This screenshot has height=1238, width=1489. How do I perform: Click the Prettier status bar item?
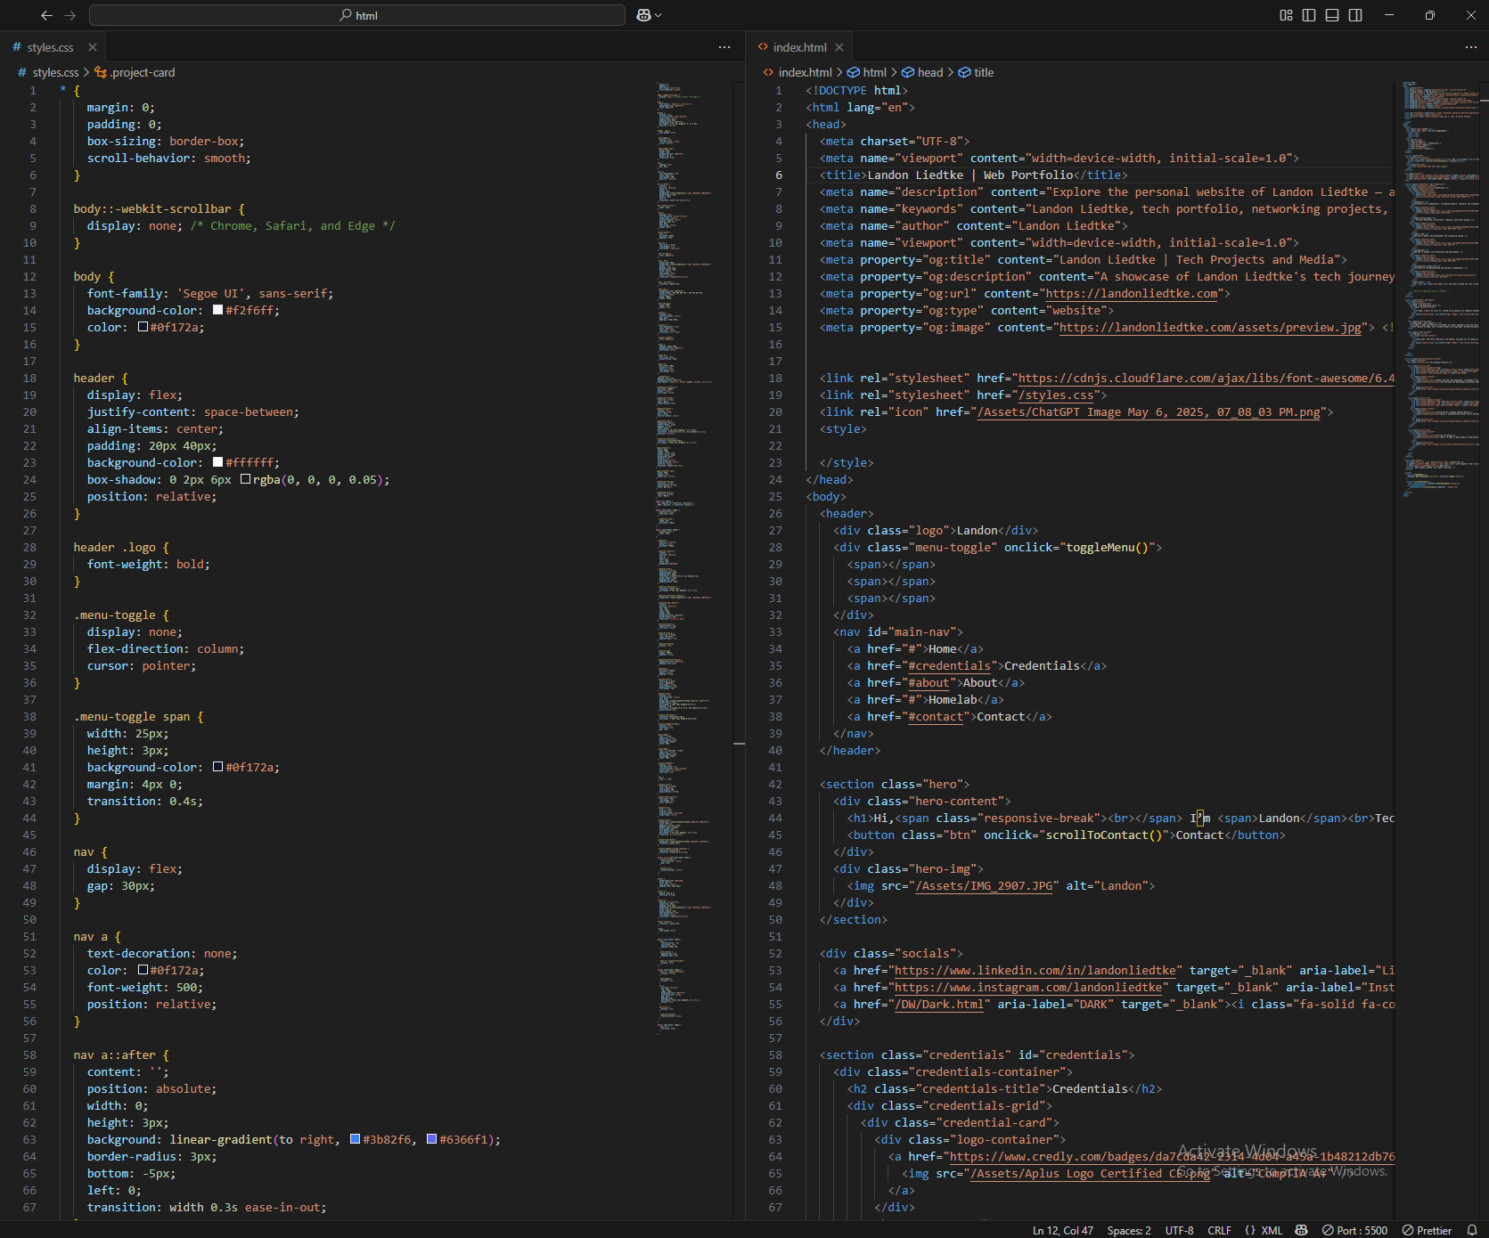(1427, 1230)
